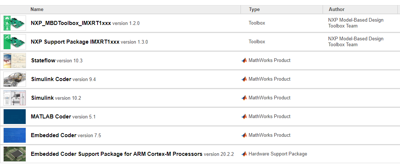This screenshot has width=400, height=165.
Task: Click the Embedded Coder thumbnail
Action: pos(15,135)
